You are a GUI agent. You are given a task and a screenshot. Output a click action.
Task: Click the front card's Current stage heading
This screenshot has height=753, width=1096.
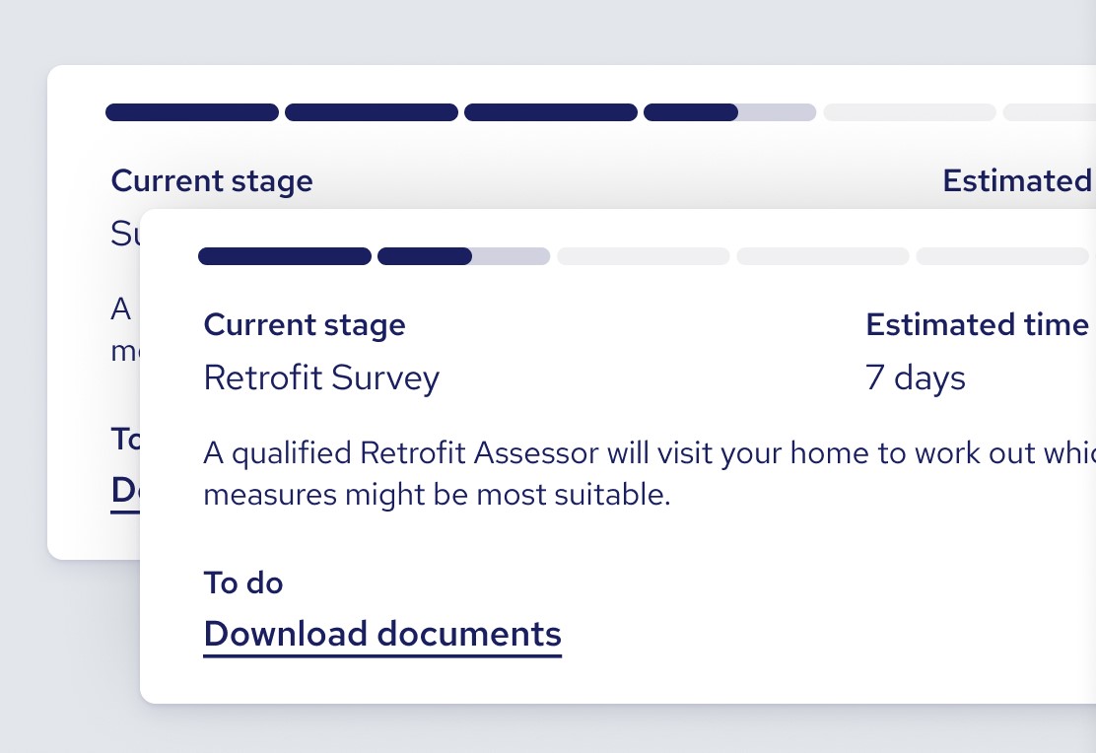pyautogui.click(x=305, y=325)
